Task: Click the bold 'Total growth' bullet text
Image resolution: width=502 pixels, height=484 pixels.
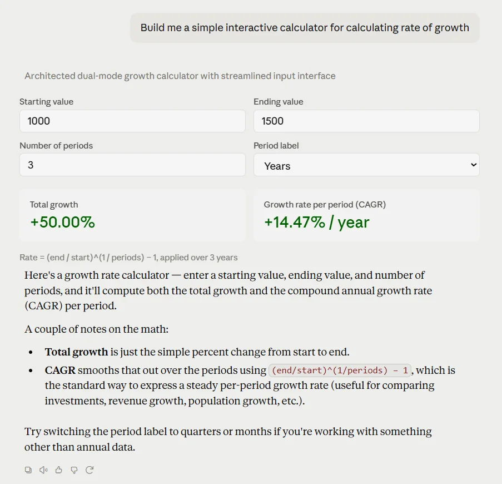Action: tap(76, 352)
